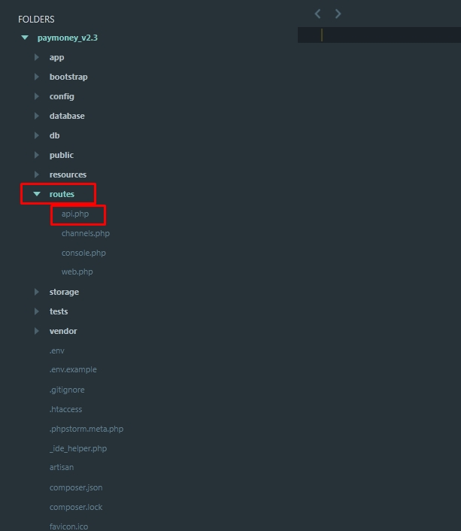Click the forward navigation arrow
461x531 pixels.
tap(338, 14)
